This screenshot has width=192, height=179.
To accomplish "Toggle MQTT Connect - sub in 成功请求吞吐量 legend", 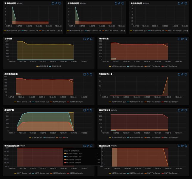I will [41, 102].
